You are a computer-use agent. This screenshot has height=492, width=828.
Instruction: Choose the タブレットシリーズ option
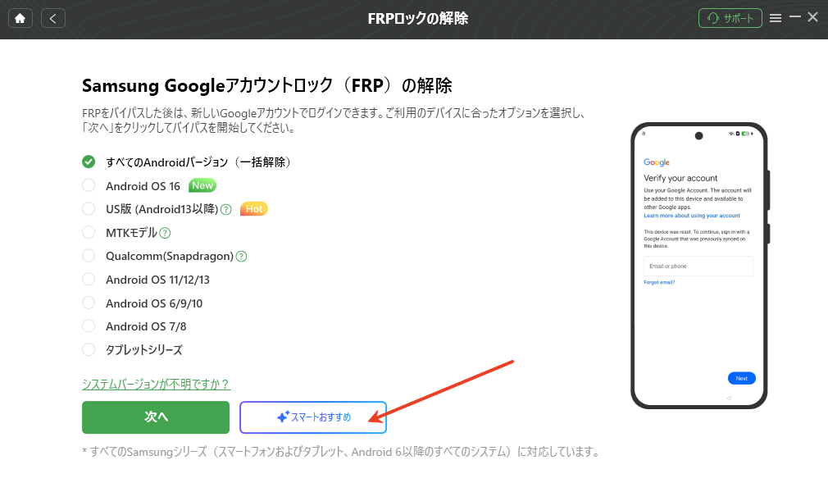pos(89,350)
